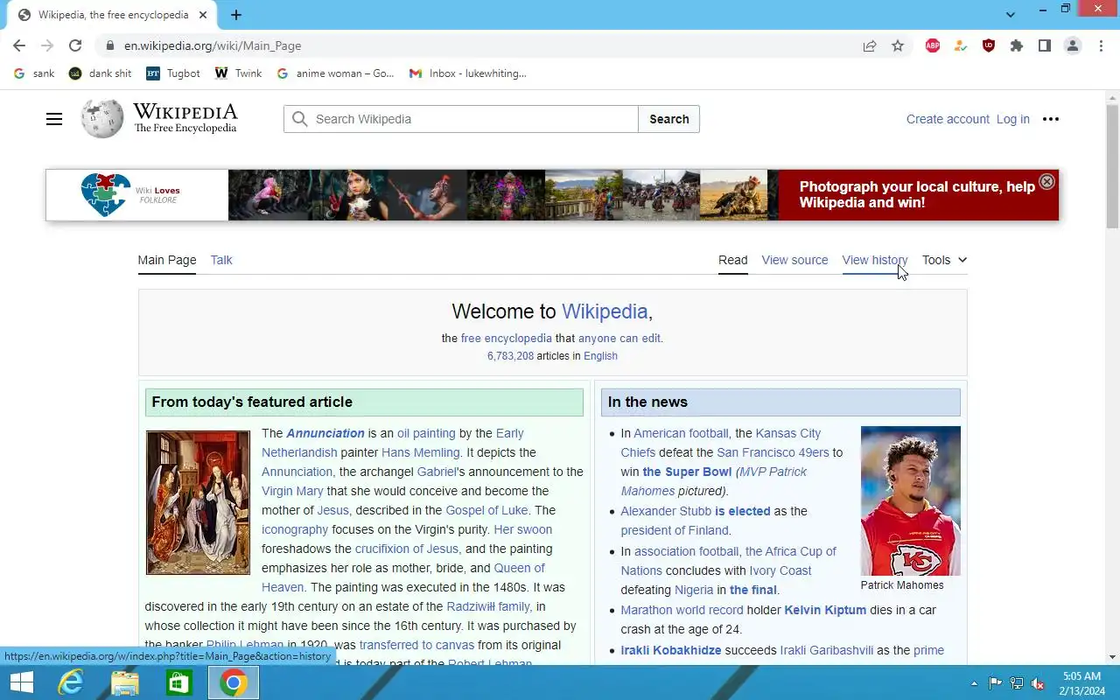Click the page vertical scrollbar thumb
This screenshot has height=700, width=1120.
[1112, 165]
